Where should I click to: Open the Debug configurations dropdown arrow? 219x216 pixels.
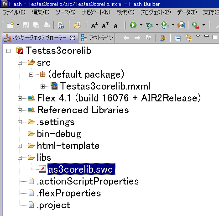(x=157, y=25)
